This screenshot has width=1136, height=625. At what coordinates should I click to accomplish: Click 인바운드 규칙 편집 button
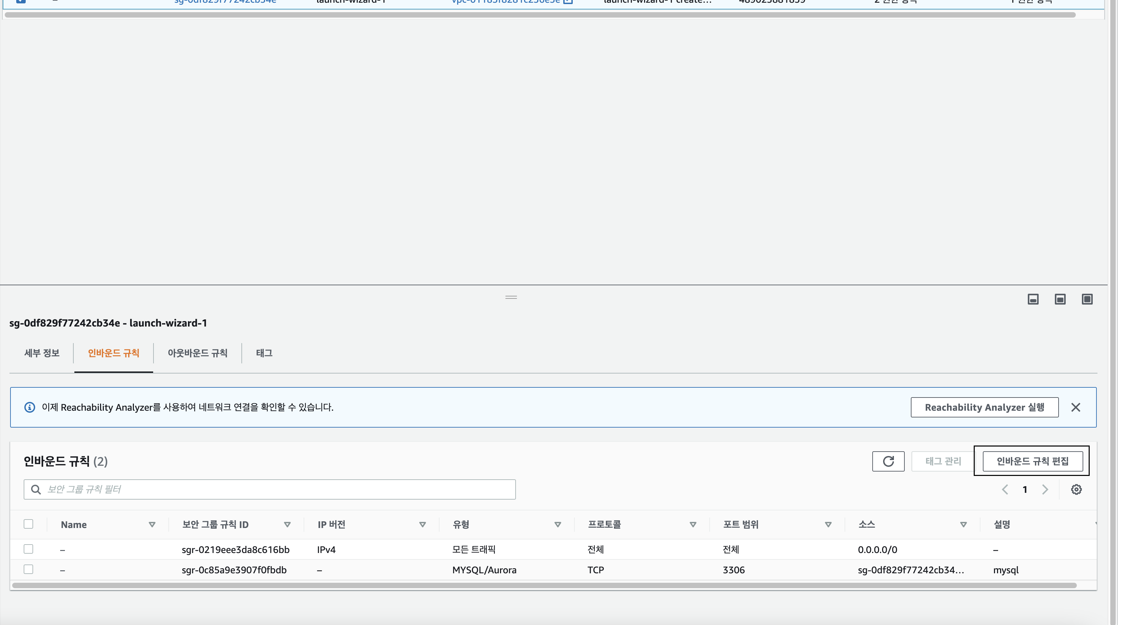[1032, 461]
